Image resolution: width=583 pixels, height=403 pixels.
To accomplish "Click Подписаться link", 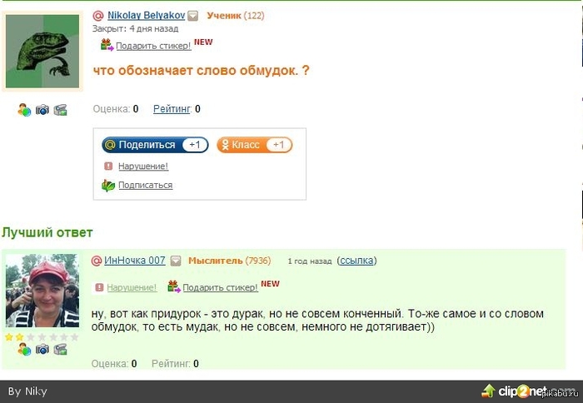I will tap(146, 185).
